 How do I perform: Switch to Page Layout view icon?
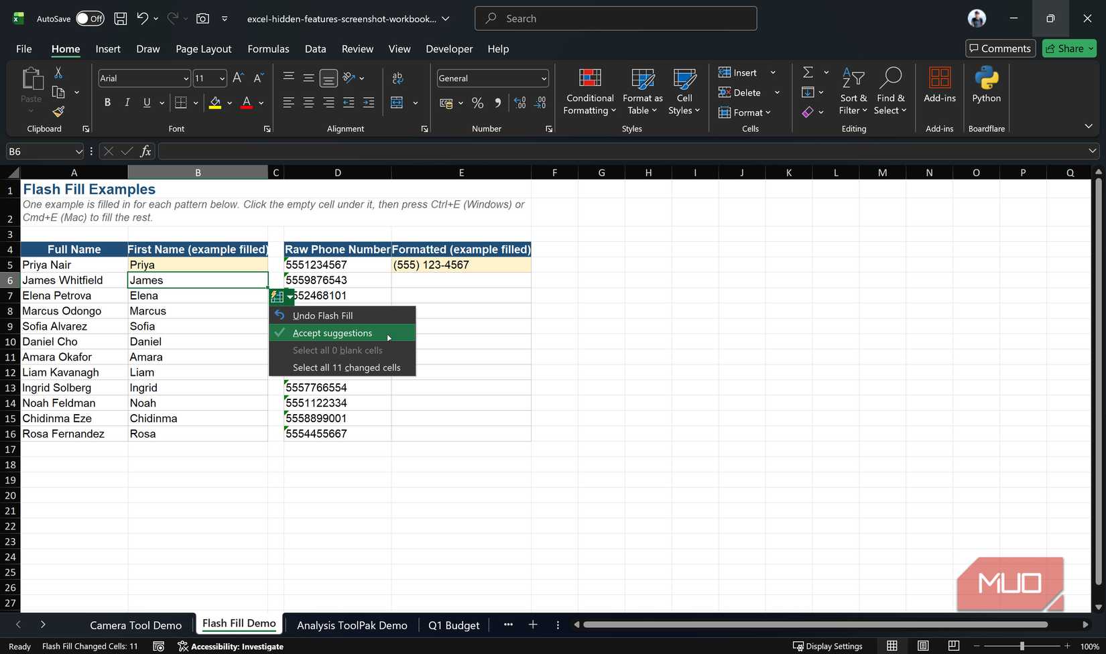(x=923, y=646)
